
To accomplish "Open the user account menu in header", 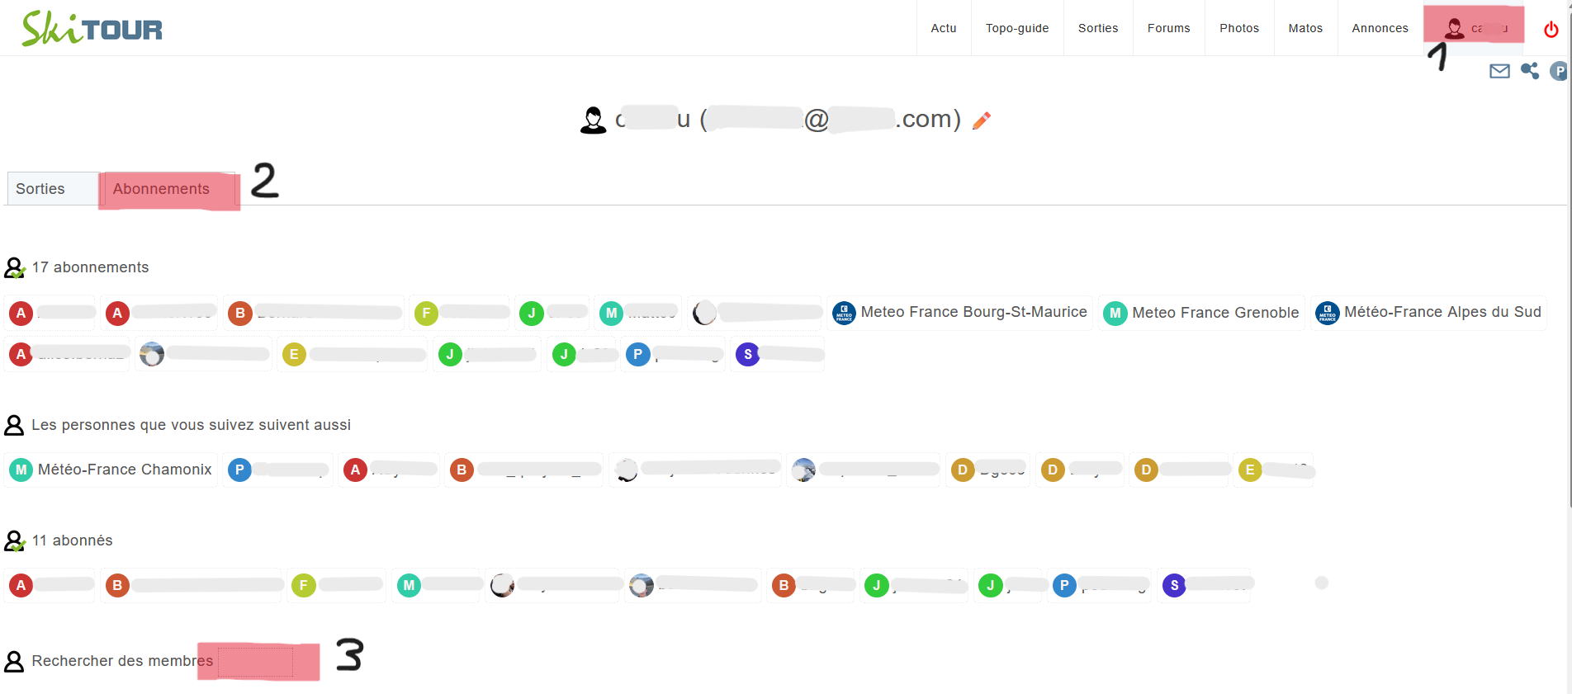I will (x=1474, y=28).
